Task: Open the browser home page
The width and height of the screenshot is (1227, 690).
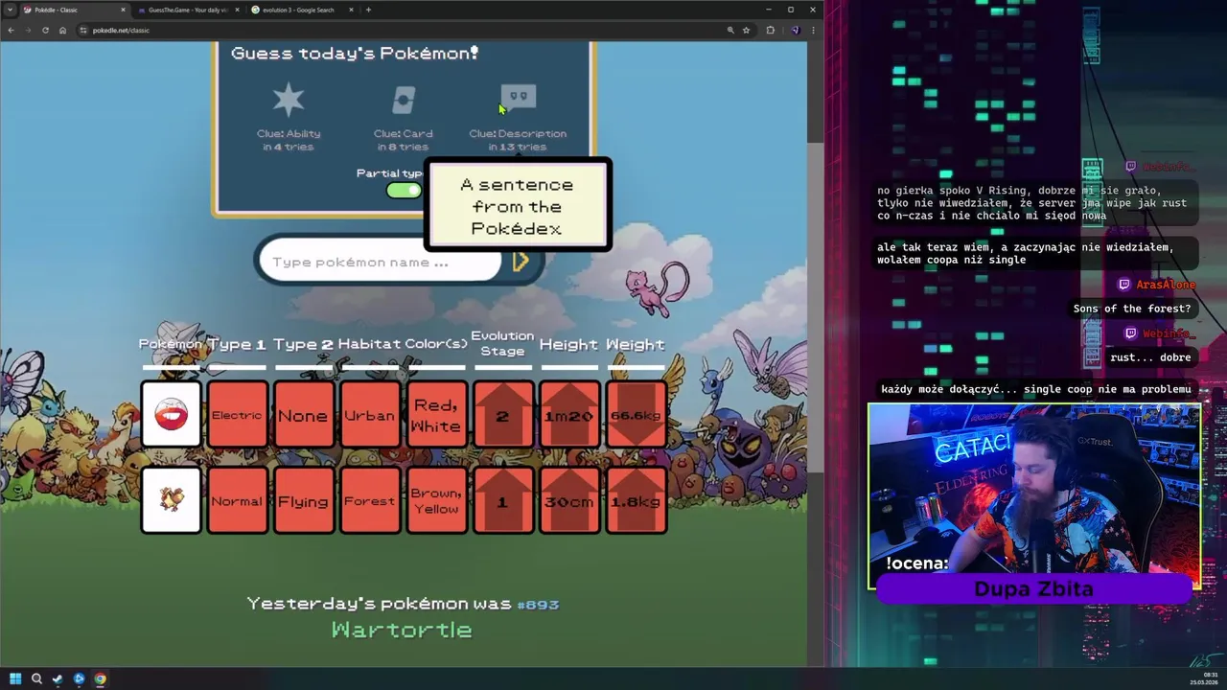Action: coord(62,30)
